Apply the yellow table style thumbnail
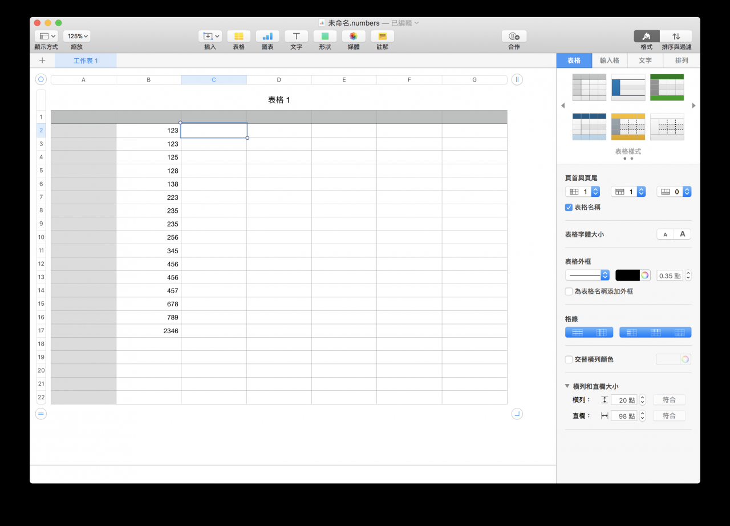 [x=628, y=127]
